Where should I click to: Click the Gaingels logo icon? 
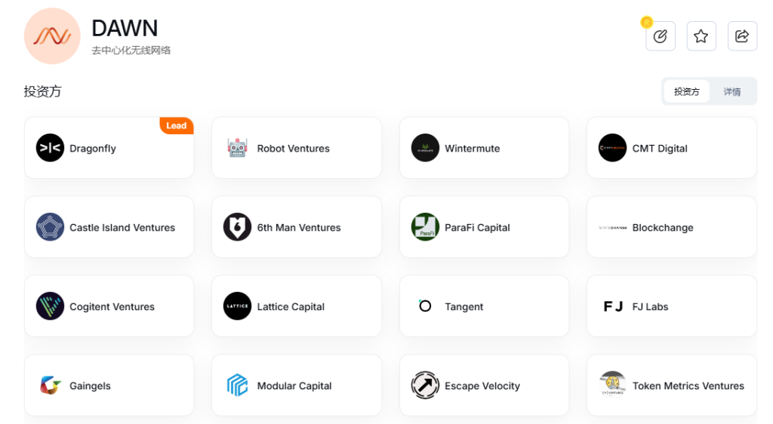tap(50, 386)
